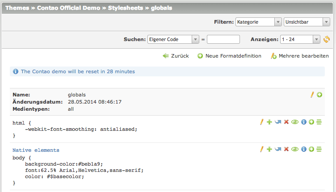The image size is (336, 192).
Task: Toggle visibility of the html rule
Action: tap(295, 122)
